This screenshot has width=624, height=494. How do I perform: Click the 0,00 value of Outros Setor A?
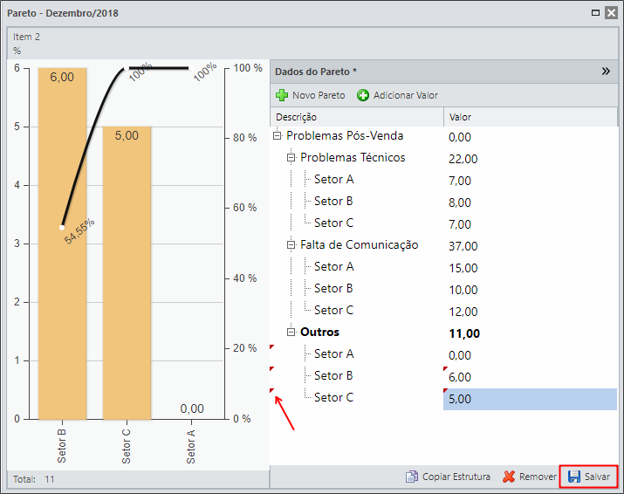460,355
